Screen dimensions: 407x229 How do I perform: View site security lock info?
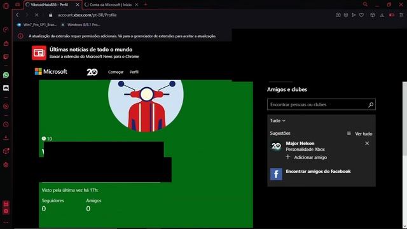(x=51, y=15)
